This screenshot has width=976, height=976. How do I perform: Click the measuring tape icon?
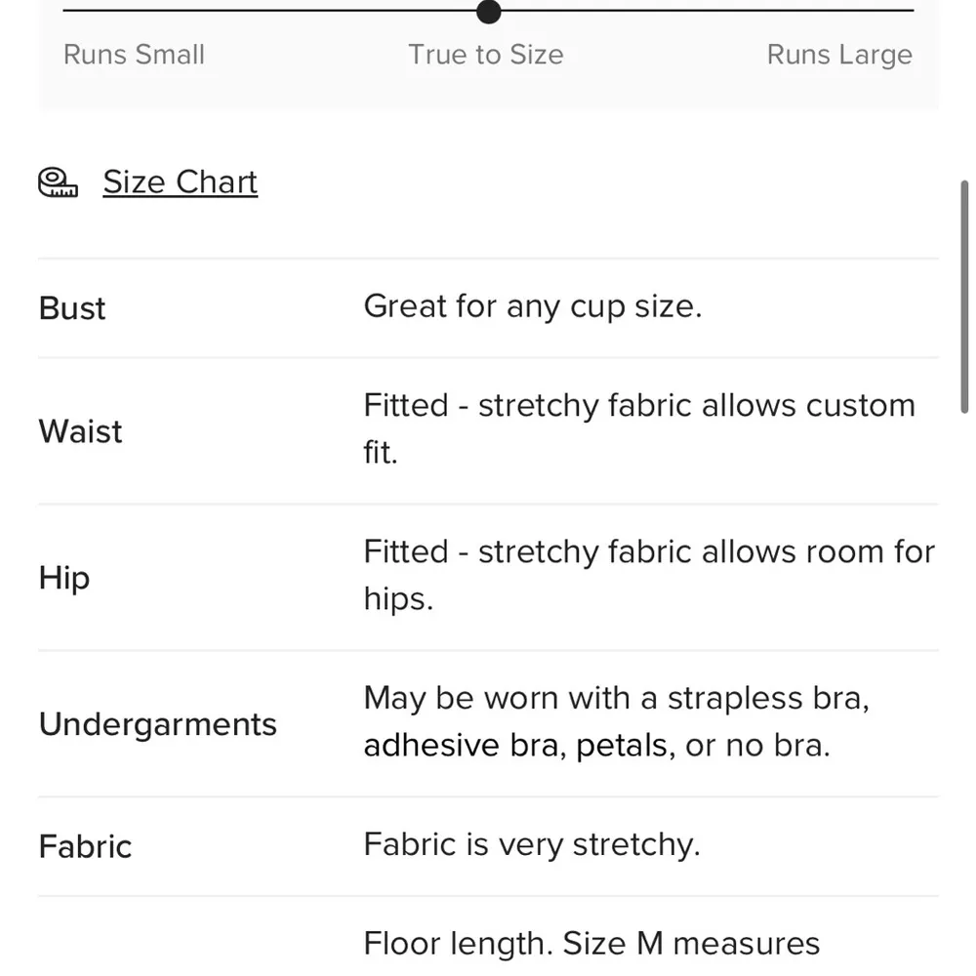[x=58, y=183]
